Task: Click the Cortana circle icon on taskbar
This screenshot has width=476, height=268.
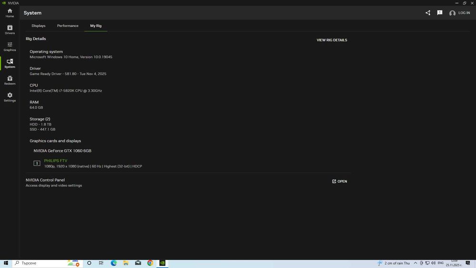Action: tap(89, 263)
